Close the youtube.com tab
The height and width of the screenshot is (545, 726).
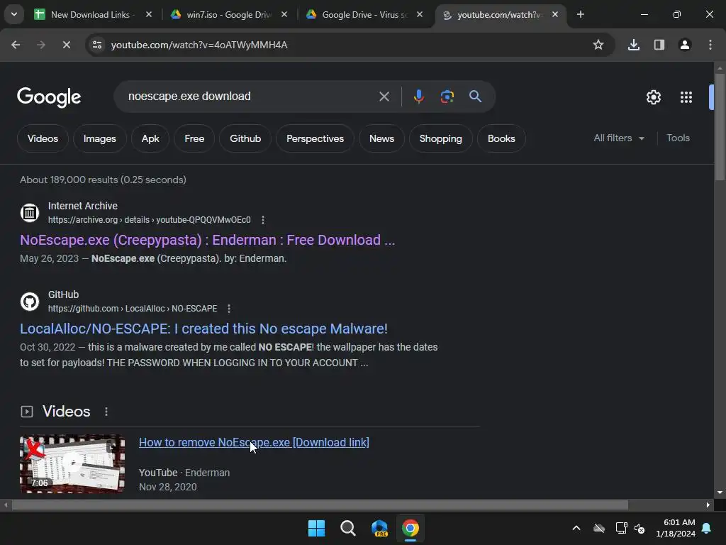555,14
